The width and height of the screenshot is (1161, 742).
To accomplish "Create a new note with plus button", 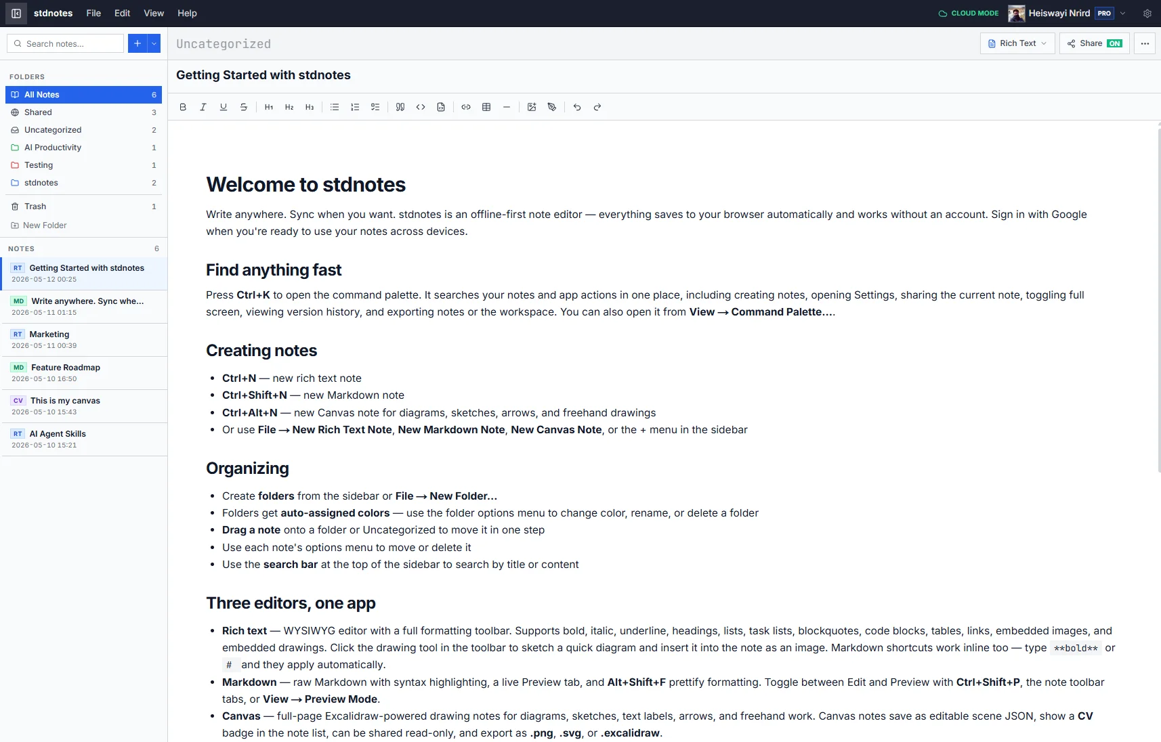I will coord(138,43).
